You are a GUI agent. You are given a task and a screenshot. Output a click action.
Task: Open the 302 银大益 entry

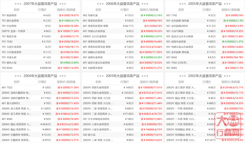pos(89,135)
